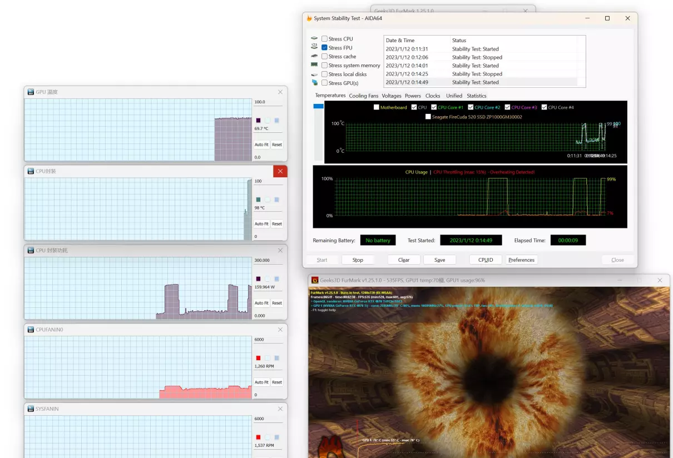Close the SYSFANIN graph window
This screenshot has width=673, height=458.
click(280, 409)
